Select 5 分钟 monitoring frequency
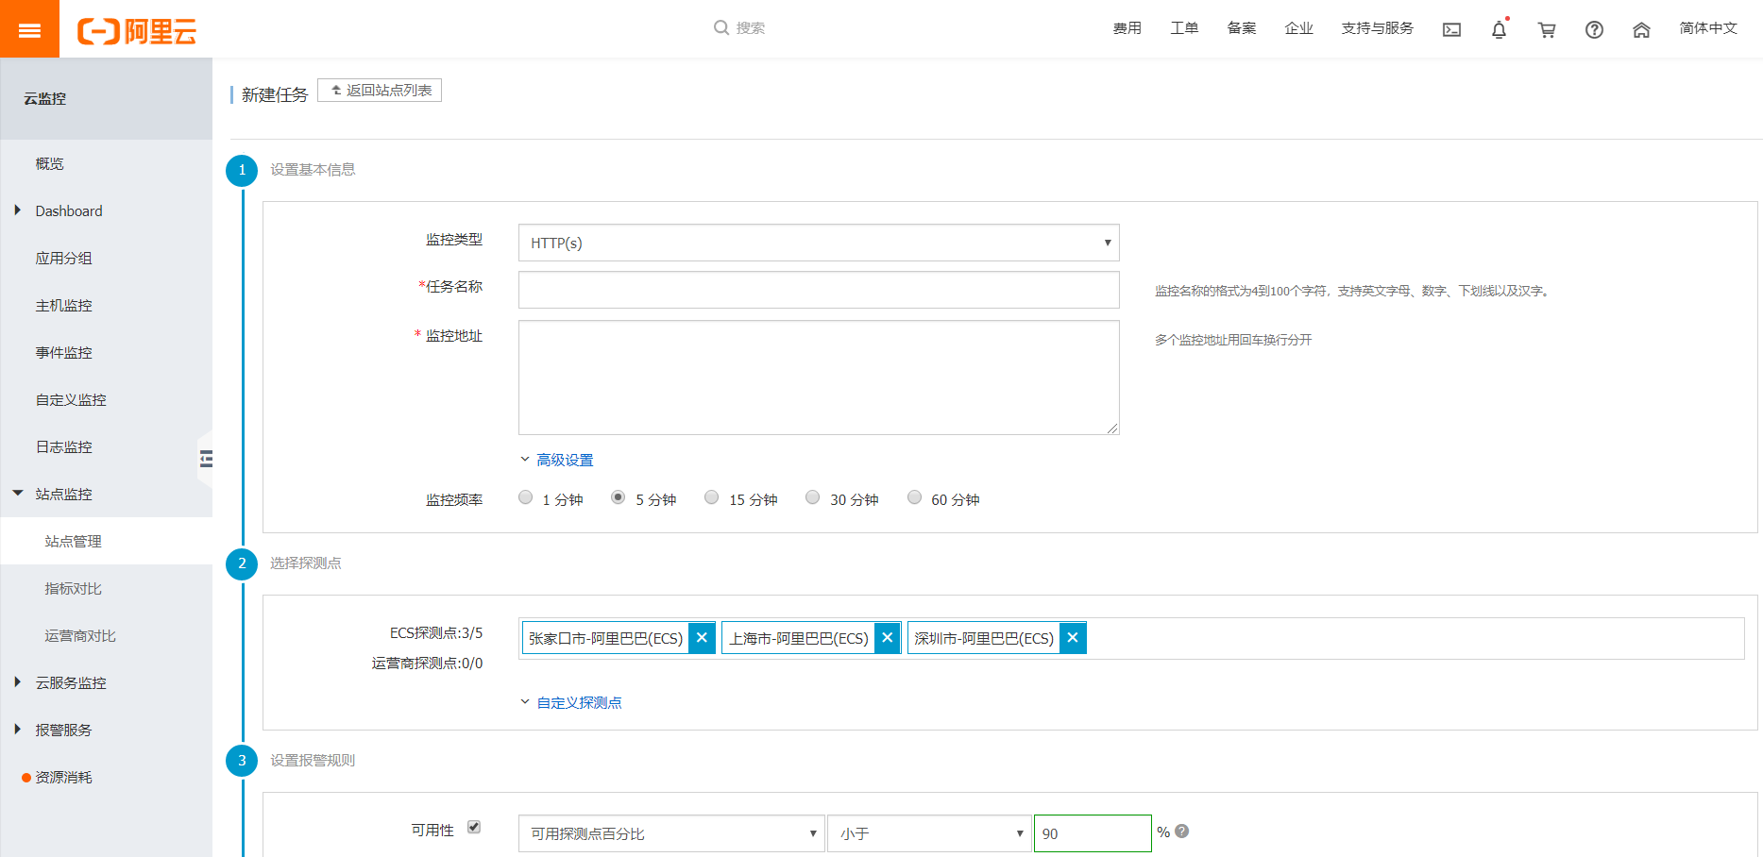This screenshot has width=1763, height=857. point(619,497)
